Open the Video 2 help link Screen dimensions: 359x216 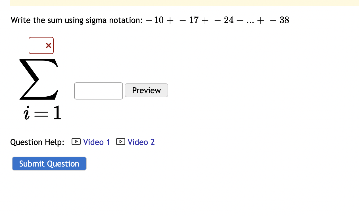coord(141,142)
